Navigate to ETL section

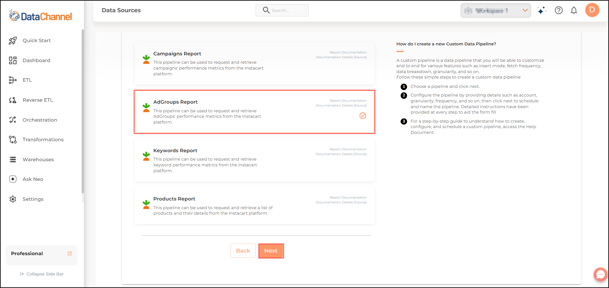pyautogui.click(x=27, y=80)
